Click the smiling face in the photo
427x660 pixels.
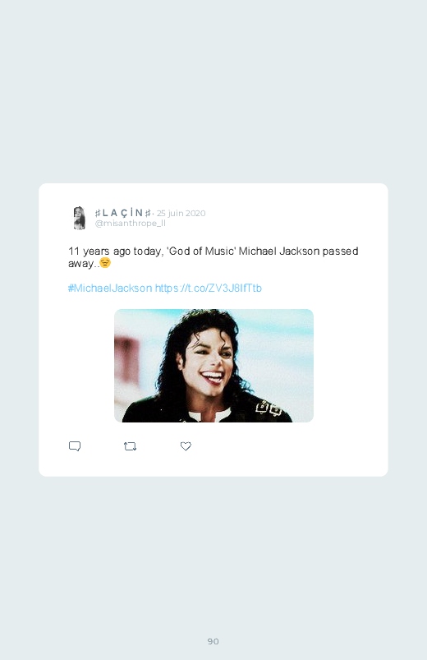(x=209, y=362)
